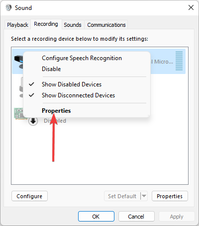Viewport: 199px width, 226px height.
Task: Select the sound card device icon
Action: tap(19, 113)
